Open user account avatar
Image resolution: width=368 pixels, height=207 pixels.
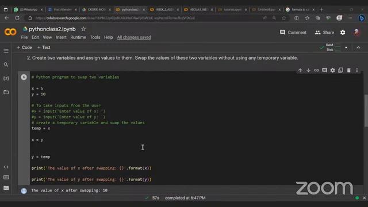coord(356,32)
